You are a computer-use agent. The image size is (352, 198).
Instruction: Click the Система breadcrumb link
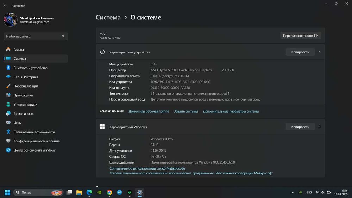click(108, 17)
